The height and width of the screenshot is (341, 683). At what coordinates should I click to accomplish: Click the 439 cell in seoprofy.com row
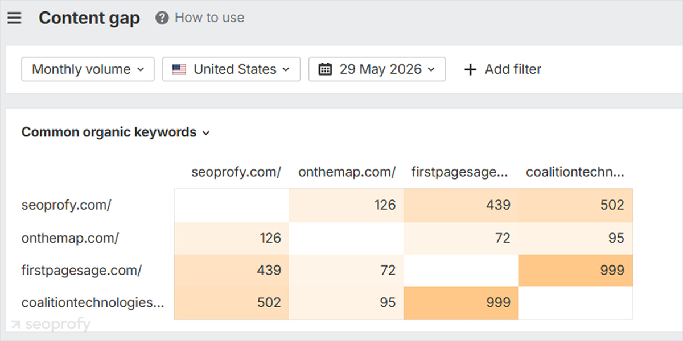click(460, 205)
